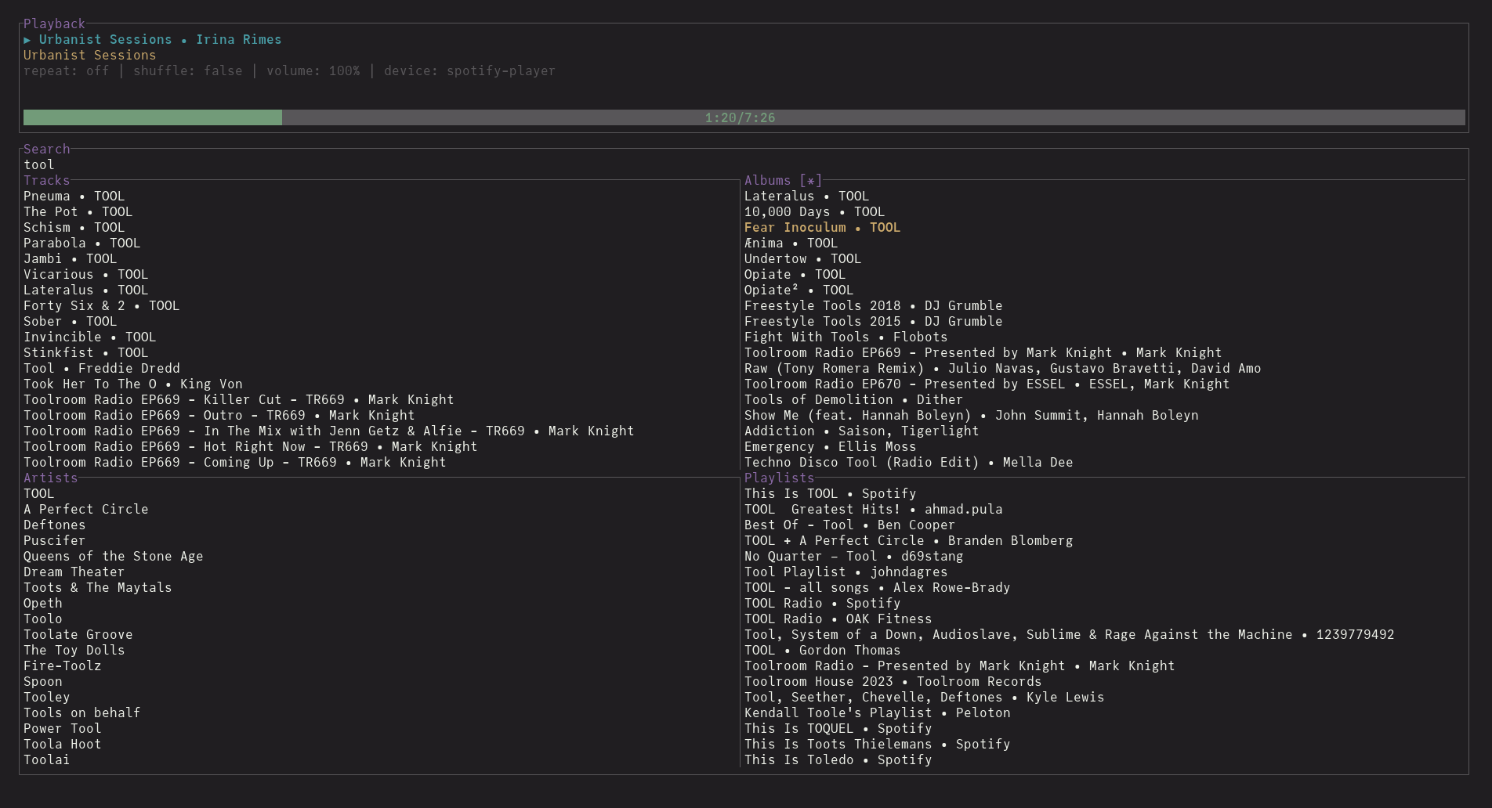Open artist 'Queens of the Stone Age'
1492x808 pixels.
click(x=113, y=556)
